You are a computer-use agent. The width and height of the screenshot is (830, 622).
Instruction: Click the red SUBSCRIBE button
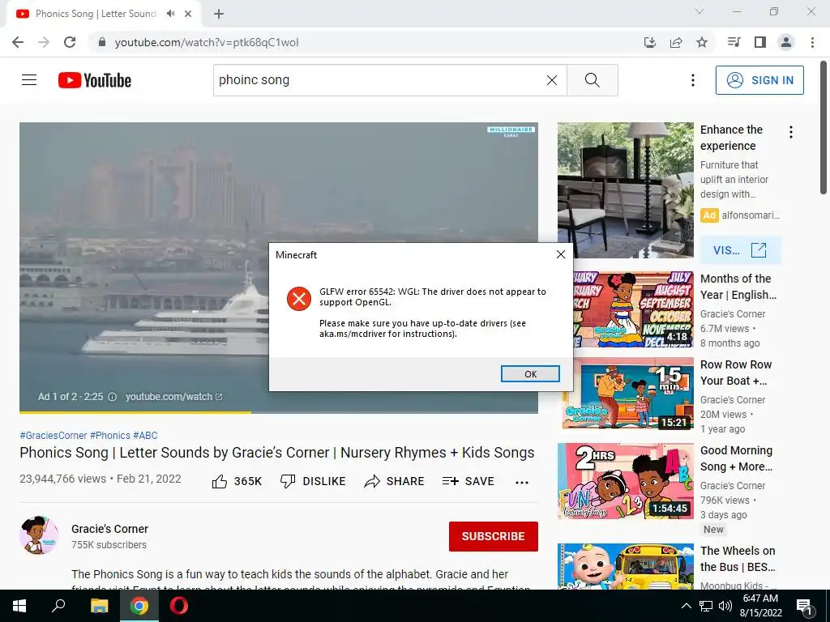(x=494, y=536)
